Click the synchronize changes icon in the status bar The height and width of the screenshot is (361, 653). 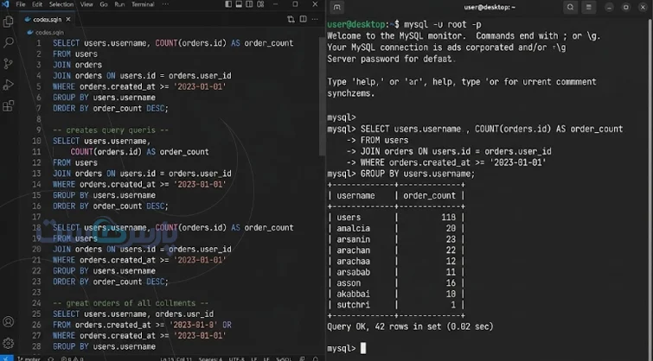click(50, 359)
